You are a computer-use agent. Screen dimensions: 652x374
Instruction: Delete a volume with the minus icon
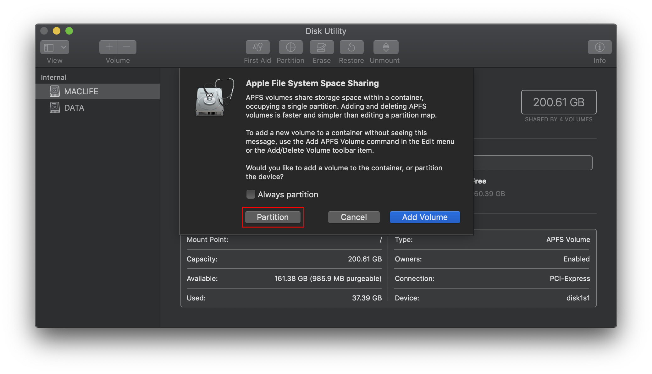coord(127,47)
